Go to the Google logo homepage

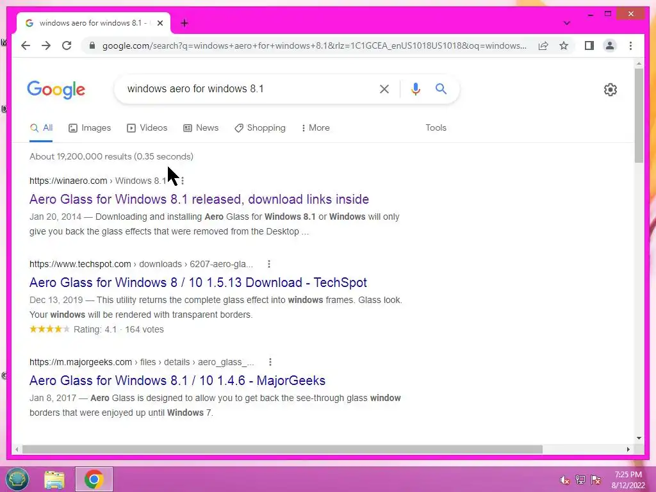point(56,90)
